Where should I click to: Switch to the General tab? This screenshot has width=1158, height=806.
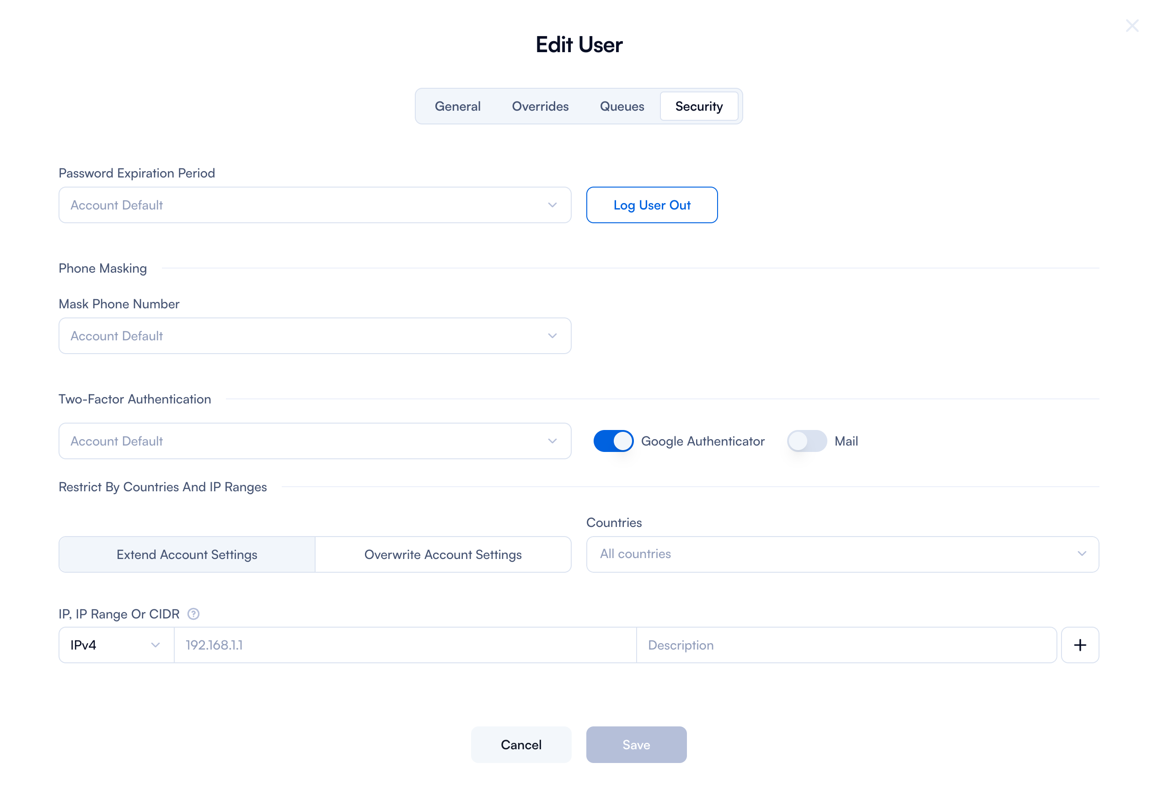point(457,107)
